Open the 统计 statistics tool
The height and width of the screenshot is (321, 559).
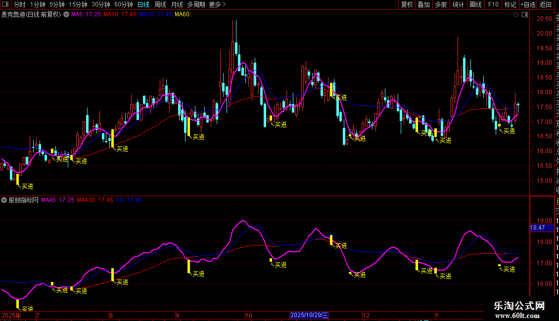coord(458,4)
